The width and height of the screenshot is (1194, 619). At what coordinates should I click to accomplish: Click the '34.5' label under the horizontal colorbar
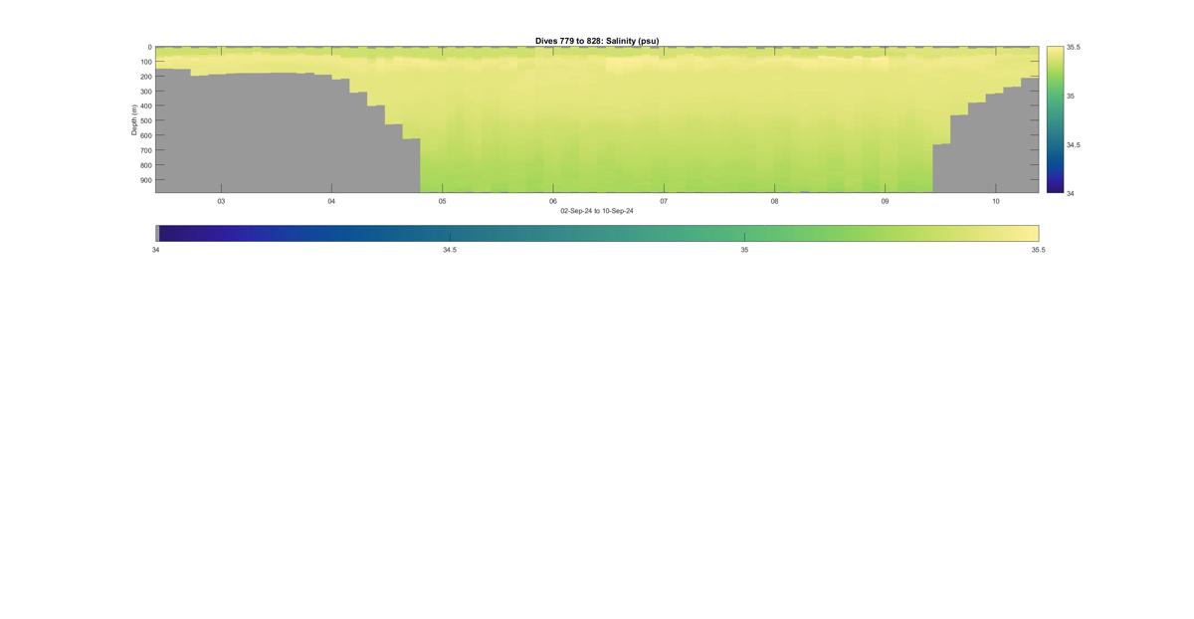pyautogui.click(x=450, y=250)
